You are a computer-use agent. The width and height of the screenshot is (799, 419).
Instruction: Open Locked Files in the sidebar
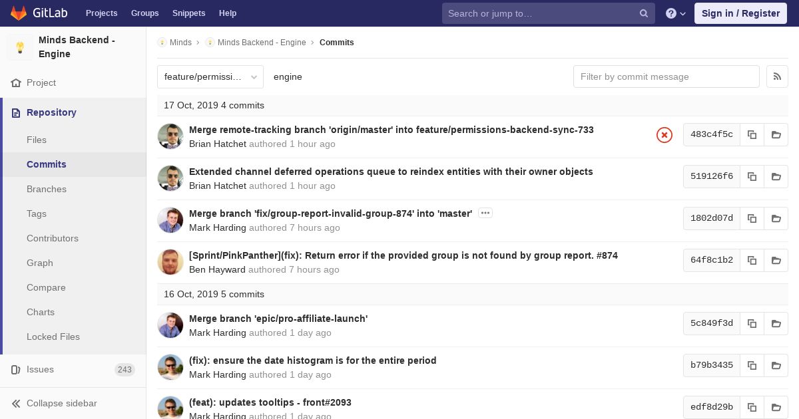click(x=53, y=337)
